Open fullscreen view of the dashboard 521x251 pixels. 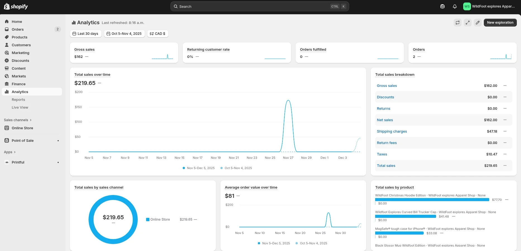pos(468,23)
